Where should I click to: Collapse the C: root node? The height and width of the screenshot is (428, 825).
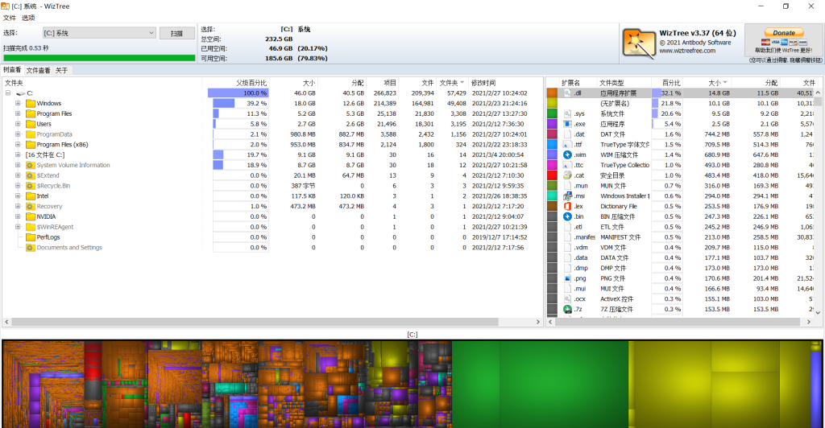[8, 93]
